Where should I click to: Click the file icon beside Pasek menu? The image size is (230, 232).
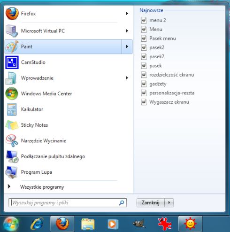[144, 39]
